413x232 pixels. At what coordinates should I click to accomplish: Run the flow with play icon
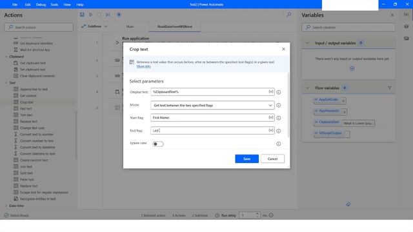90,15
